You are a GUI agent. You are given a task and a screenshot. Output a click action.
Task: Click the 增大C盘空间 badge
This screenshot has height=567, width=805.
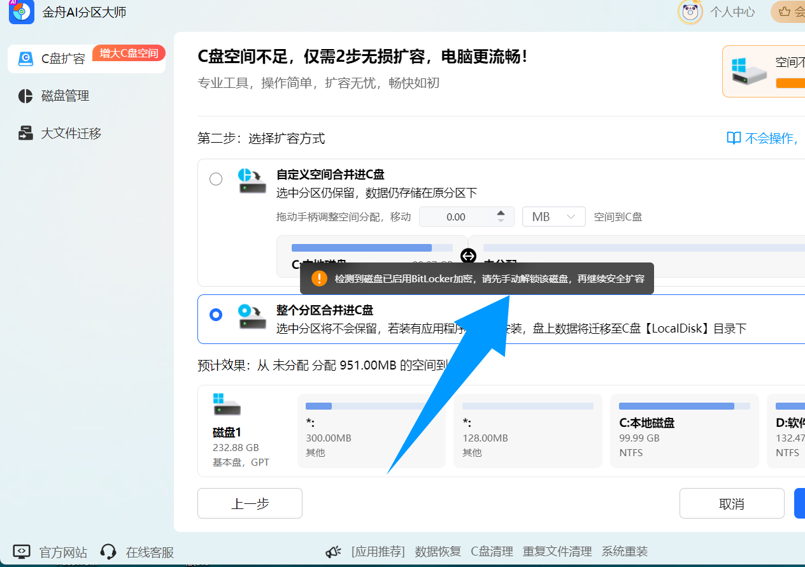129,53
